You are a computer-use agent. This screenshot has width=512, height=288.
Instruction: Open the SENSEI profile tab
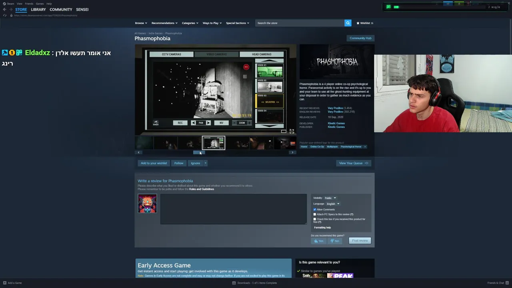[82, 10]
